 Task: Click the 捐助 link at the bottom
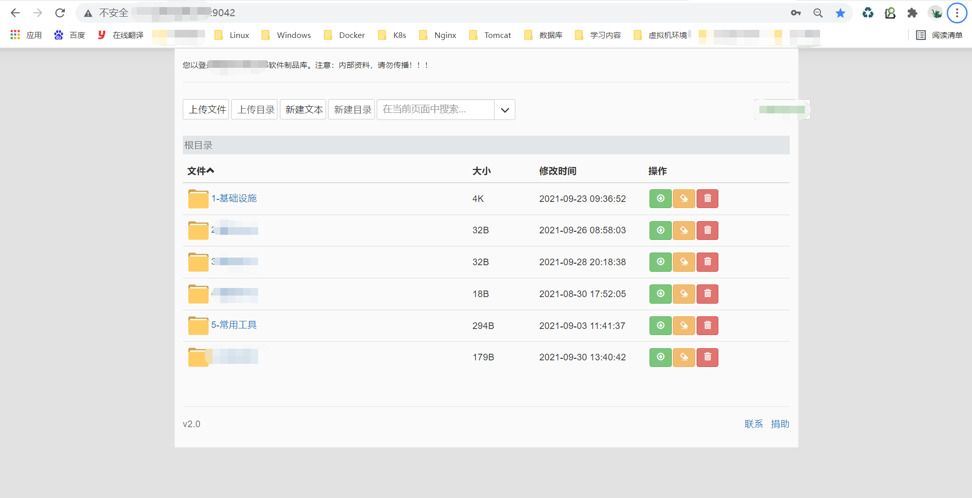click(780, 424)
